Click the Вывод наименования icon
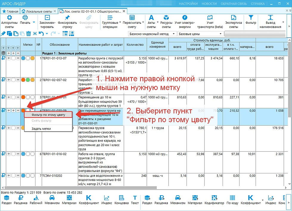The height and width of the screenshot is (211, 292). coord(270,18)
